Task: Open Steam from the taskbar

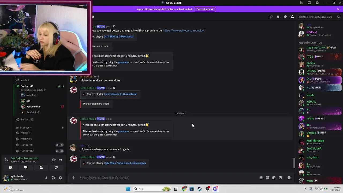Action: click(x=200, y=189)
